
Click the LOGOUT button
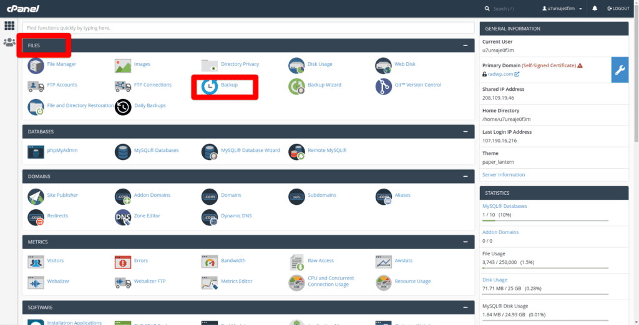618,9
